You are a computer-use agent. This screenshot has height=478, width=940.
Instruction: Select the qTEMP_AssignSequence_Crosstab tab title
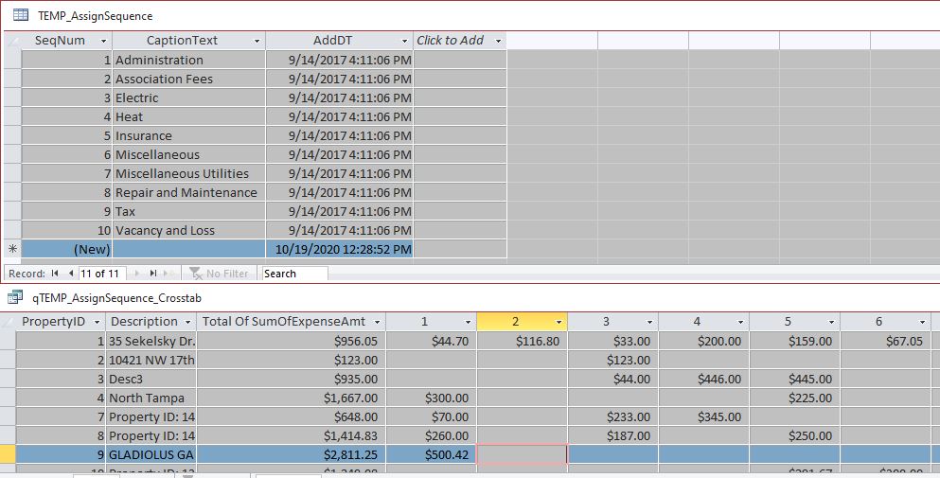(116, 298)
